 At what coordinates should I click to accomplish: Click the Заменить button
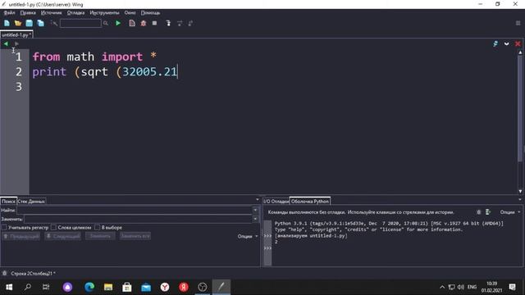[x=100, y=236]
